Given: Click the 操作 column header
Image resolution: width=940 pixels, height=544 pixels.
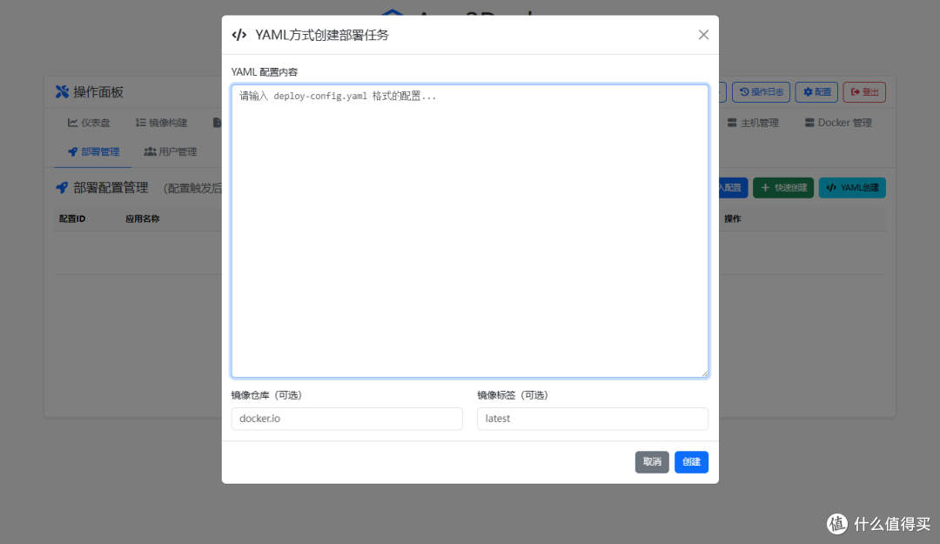Looking at the screenshot, I should [733, 219].
